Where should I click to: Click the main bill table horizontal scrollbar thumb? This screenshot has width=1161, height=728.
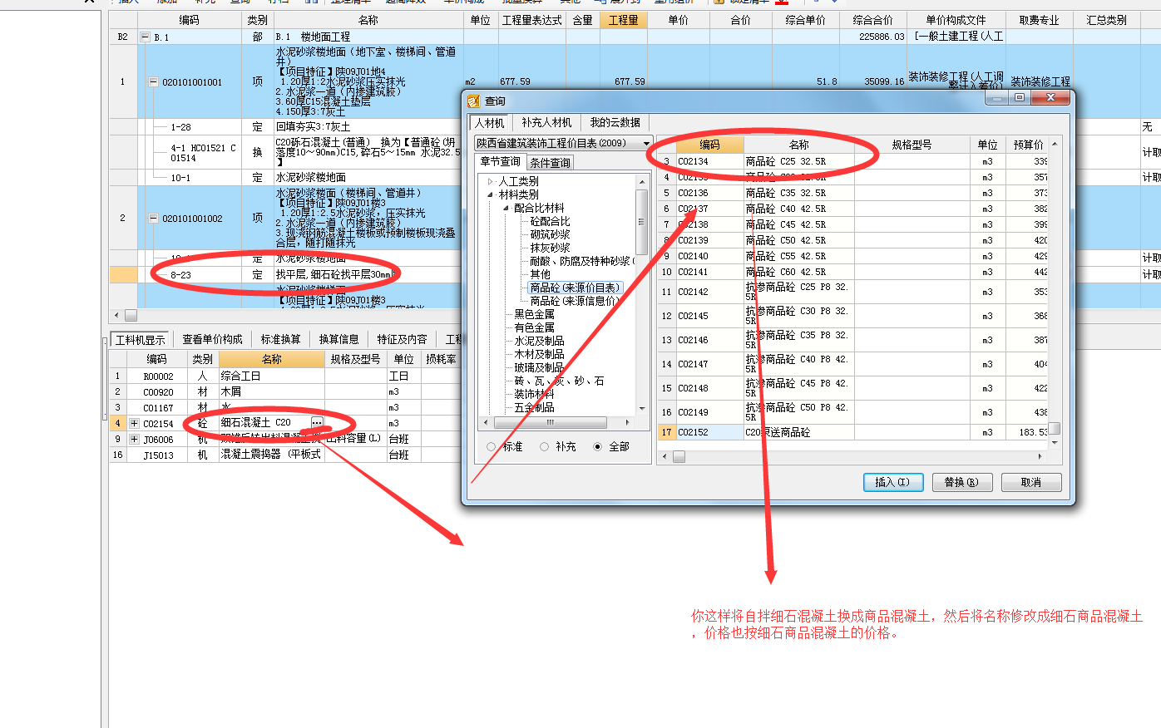point(131,316)
